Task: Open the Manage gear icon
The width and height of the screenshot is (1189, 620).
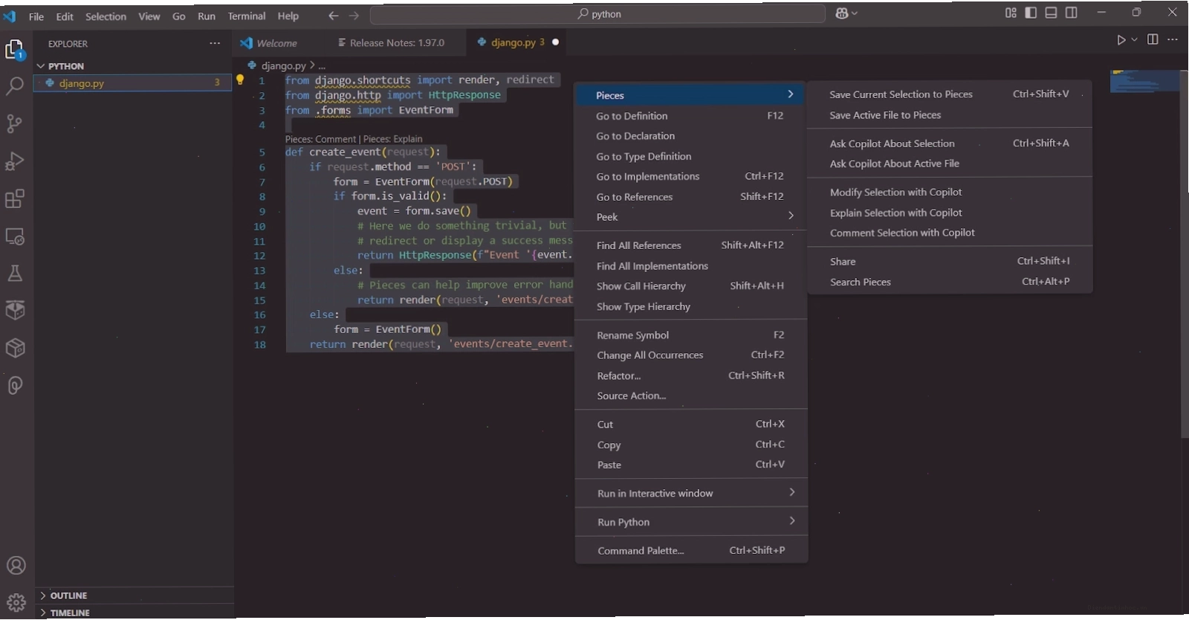Action: 16,602
